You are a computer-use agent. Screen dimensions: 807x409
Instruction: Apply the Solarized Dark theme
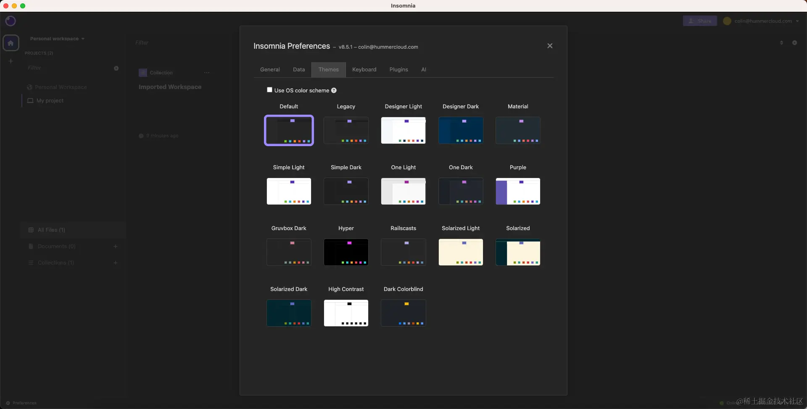[289, 313]
